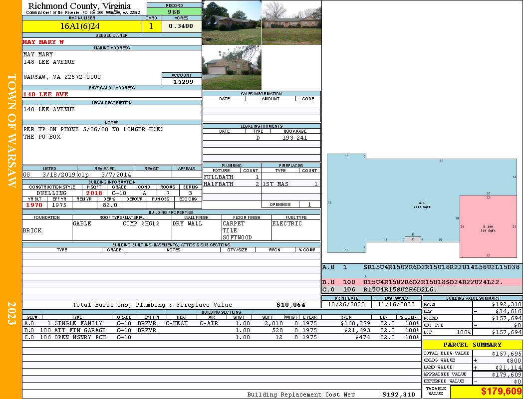Select the physical 911 address 148 LEE AVE
524x399 pixels.
click(x=45, y=94)
